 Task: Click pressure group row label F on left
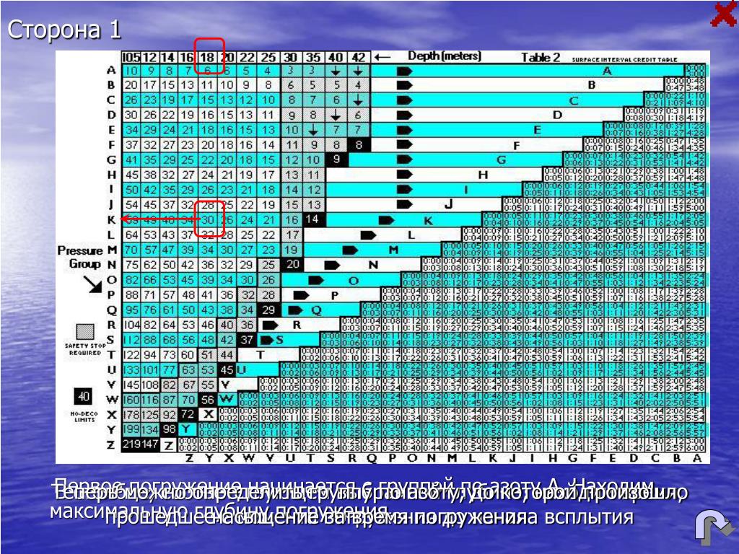coord(111,145)
